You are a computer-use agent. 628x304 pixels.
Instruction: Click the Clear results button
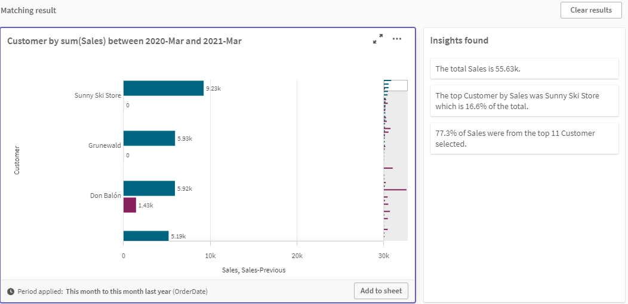coord(590,10)
